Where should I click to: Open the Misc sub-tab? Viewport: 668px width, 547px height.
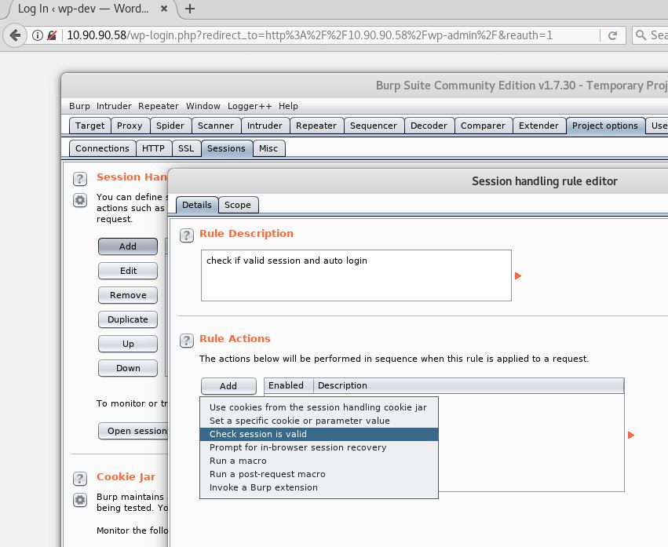click(x=268, y=148)
